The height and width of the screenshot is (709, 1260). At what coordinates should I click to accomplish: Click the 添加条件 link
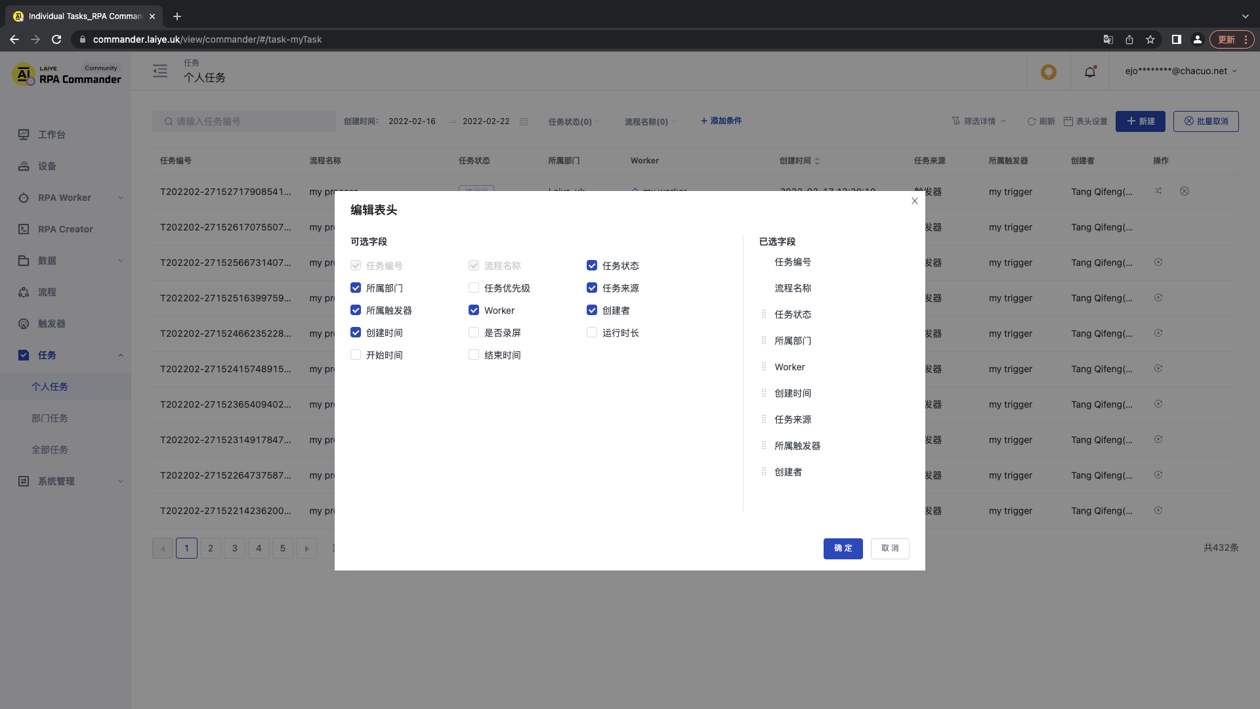click(721, 121)
